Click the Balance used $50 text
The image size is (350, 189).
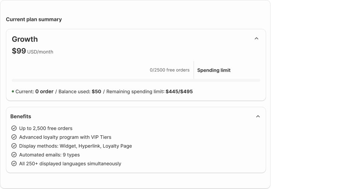[80, 92]
